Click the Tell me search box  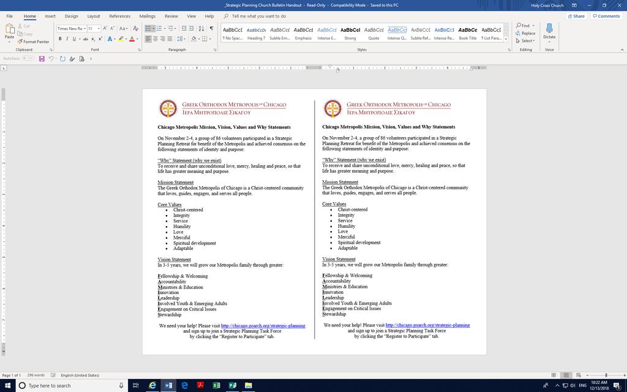(x=259, y=17)
